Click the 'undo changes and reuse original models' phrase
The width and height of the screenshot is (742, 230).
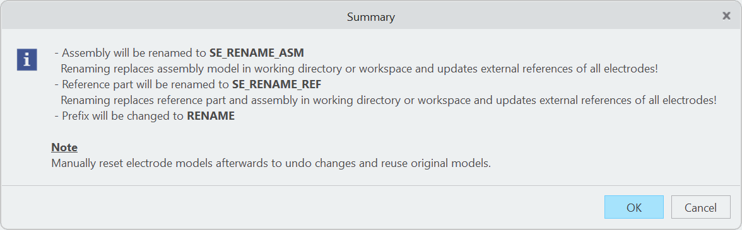[403, 164]
